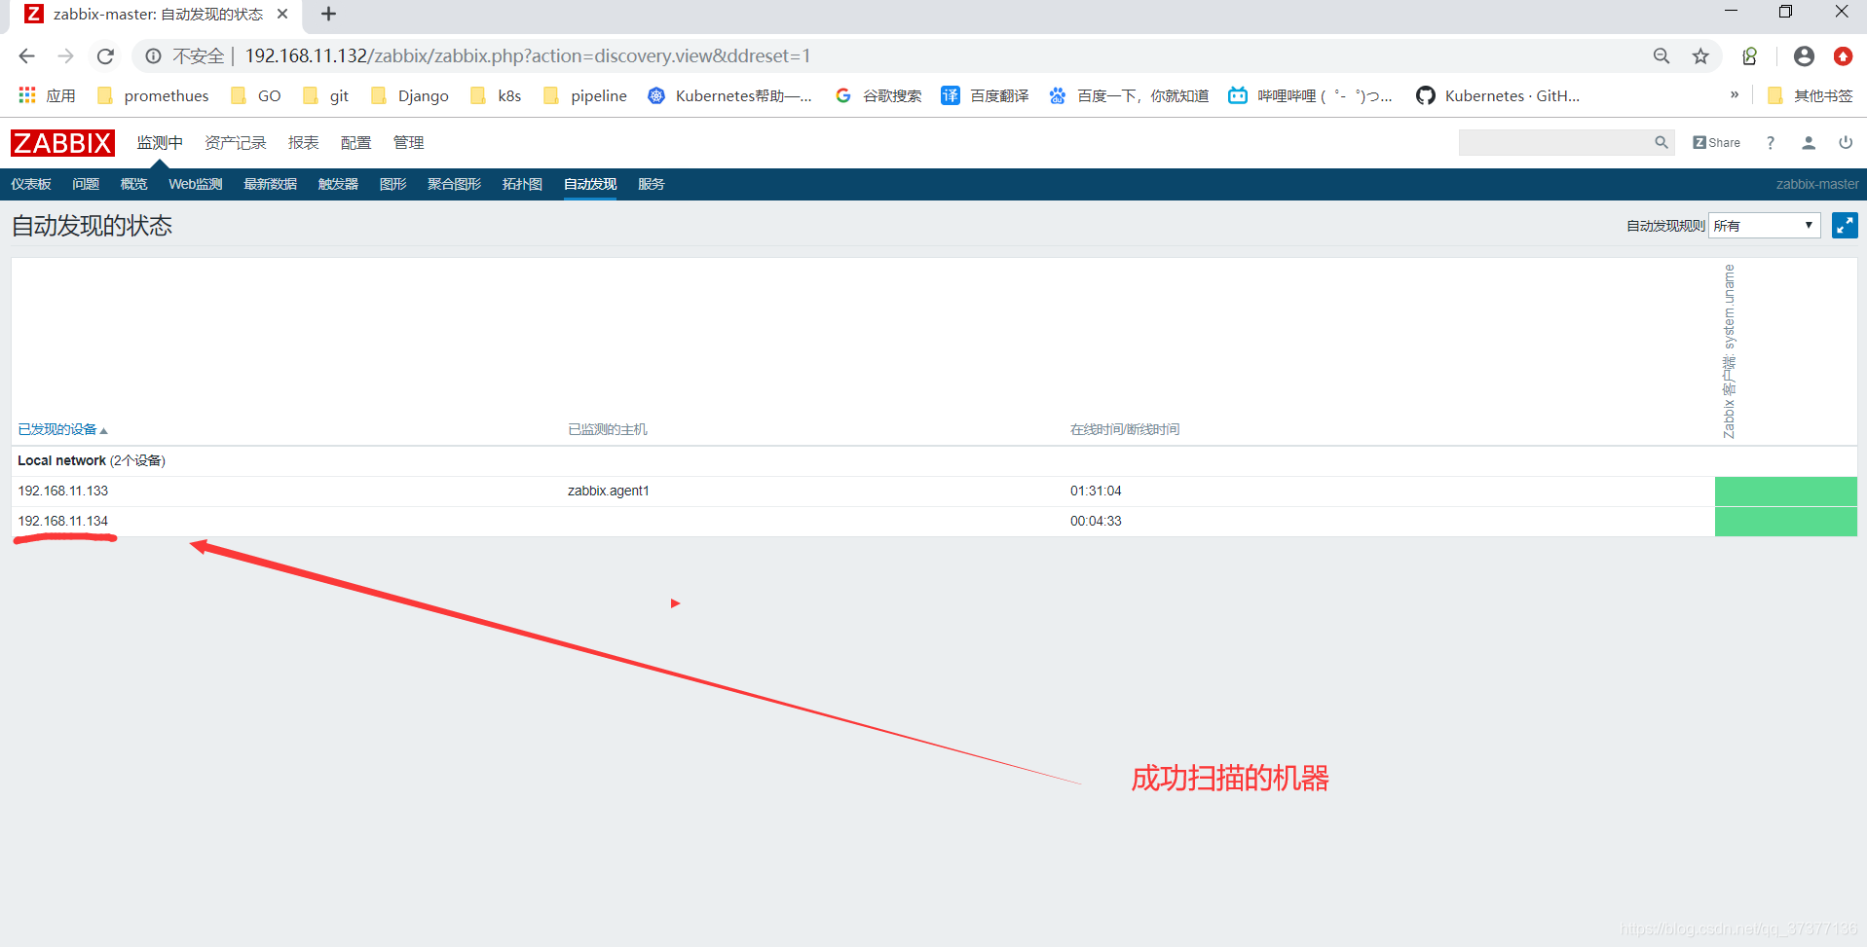The width and height of the screenshot is (1867, 947).
Task: Sort by discovered devices column
Action: [62, 429]
